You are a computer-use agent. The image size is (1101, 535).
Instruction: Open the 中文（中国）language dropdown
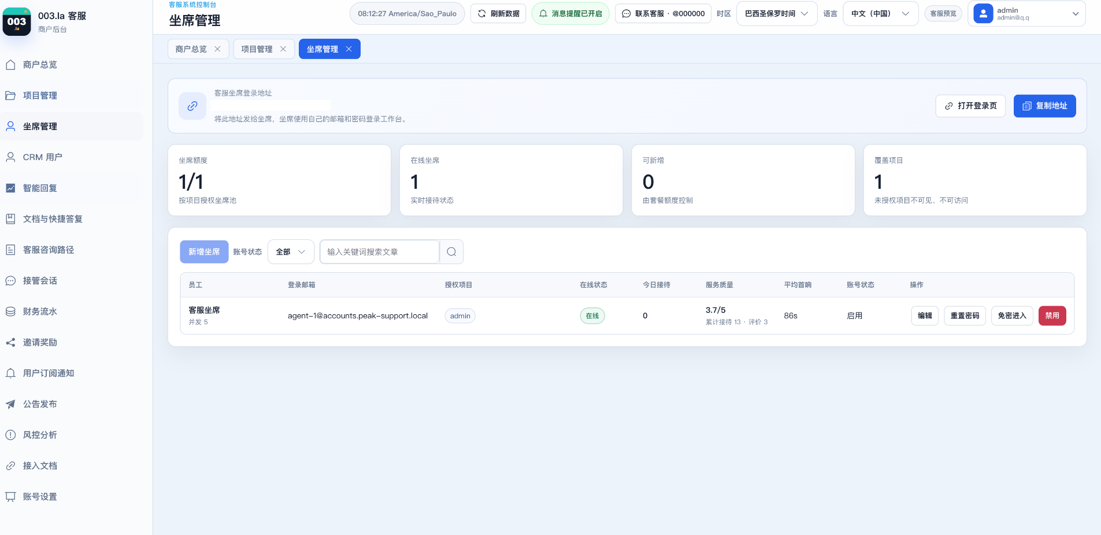coord(880,13)
